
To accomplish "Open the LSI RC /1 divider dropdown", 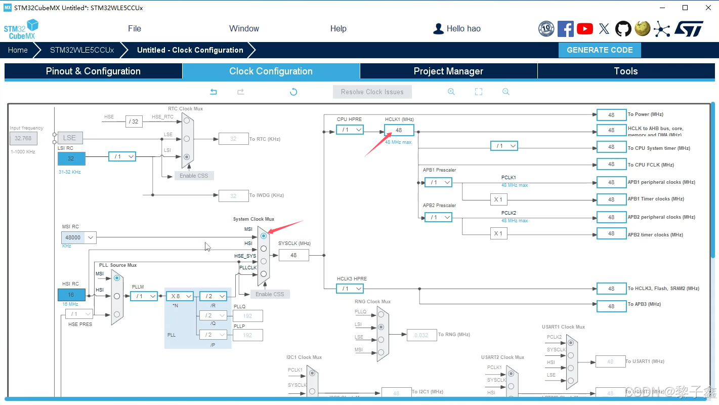I will tap(122, 156).
